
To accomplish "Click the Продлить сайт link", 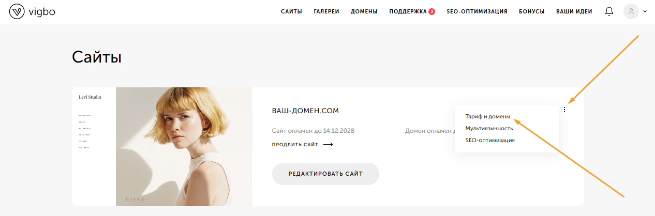I will point(295,145).
